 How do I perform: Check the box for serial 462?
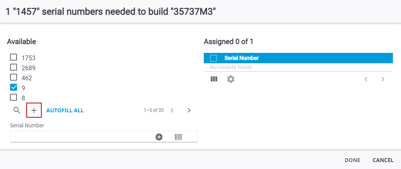coord(14,78)
